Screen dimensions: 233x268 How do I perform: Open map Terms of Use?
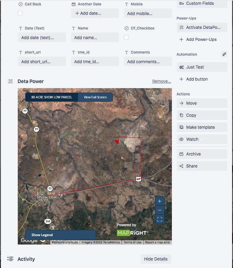click(x=132, y=242)
